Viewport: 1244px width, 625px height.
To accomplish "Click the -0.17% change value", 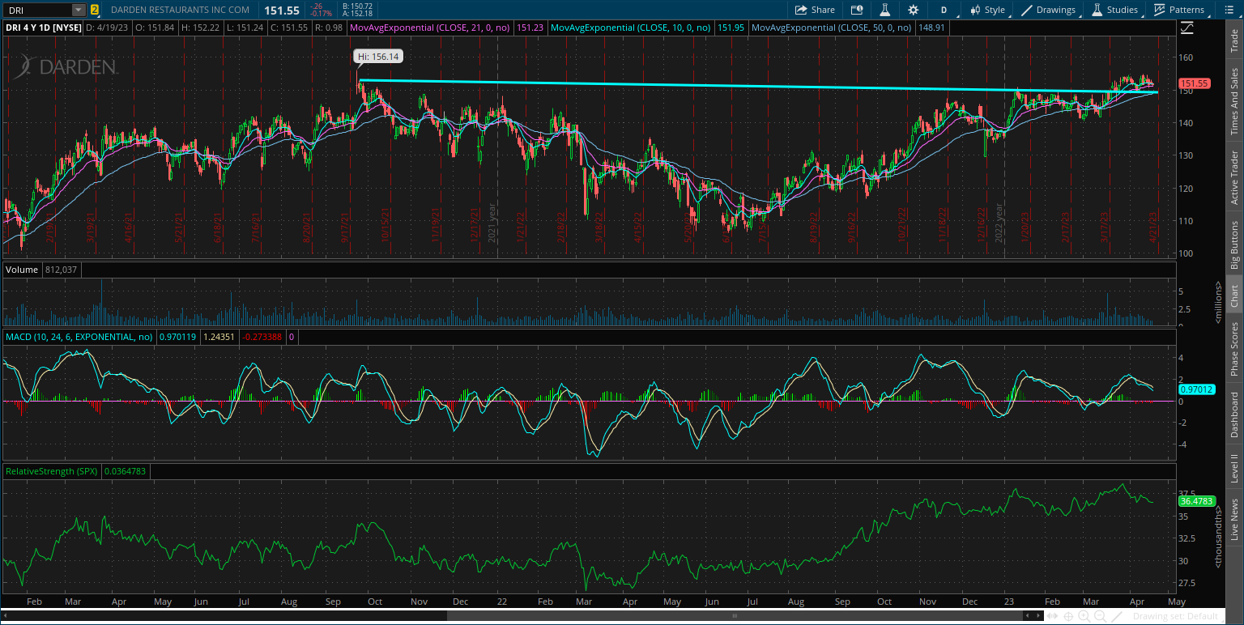I will [320, 14].
